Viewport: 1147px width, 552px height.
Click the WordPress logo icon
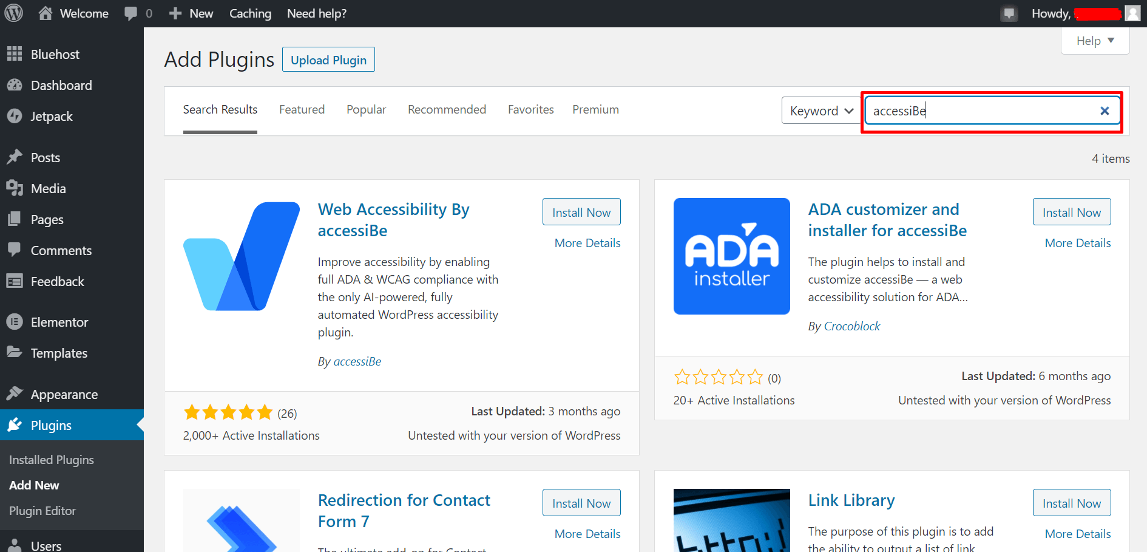(13, 13)
